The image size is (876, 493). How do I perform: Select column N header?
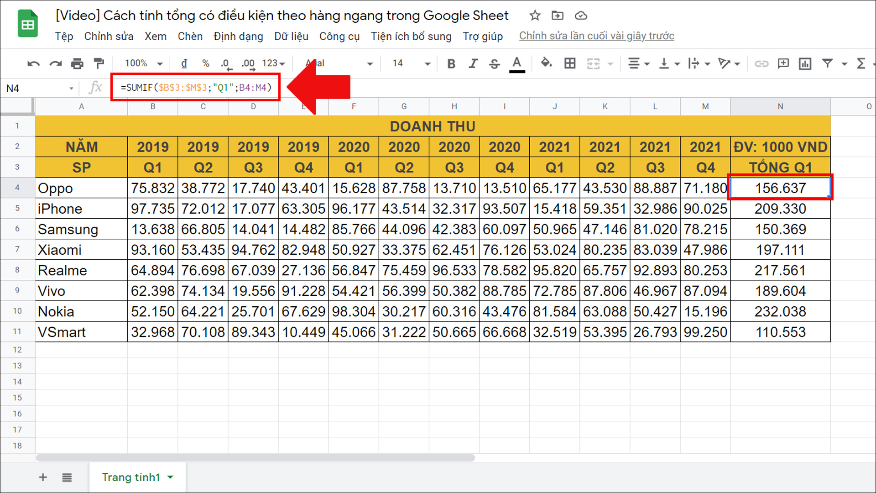point(780,106)
